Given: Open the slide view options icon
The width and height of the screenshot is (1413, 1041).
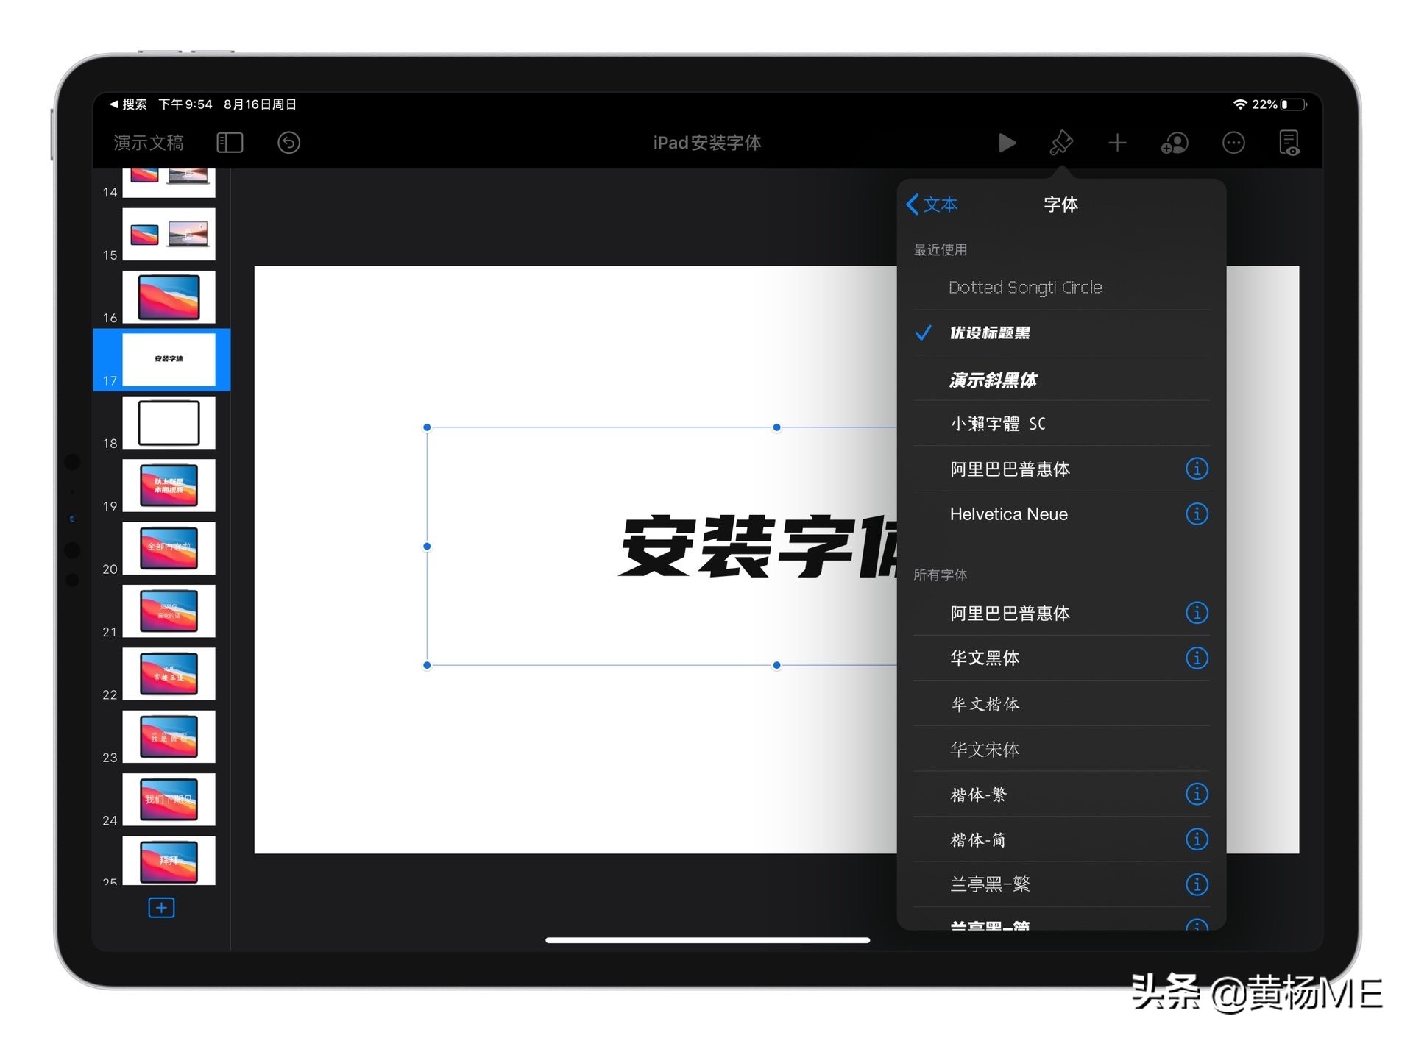Looking at the screenshot, I should 230,143.
